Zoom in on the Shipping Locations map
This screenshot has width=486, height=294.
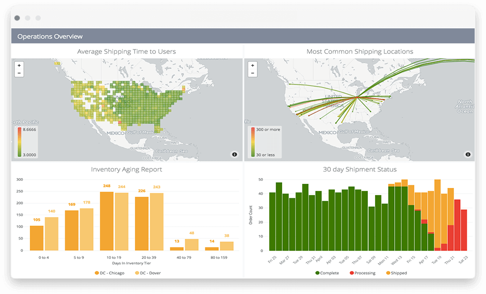point(253,65)
